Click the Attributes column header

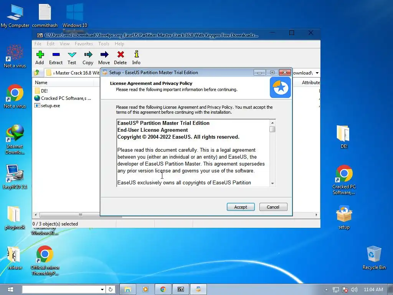click(x=310, y=83)
